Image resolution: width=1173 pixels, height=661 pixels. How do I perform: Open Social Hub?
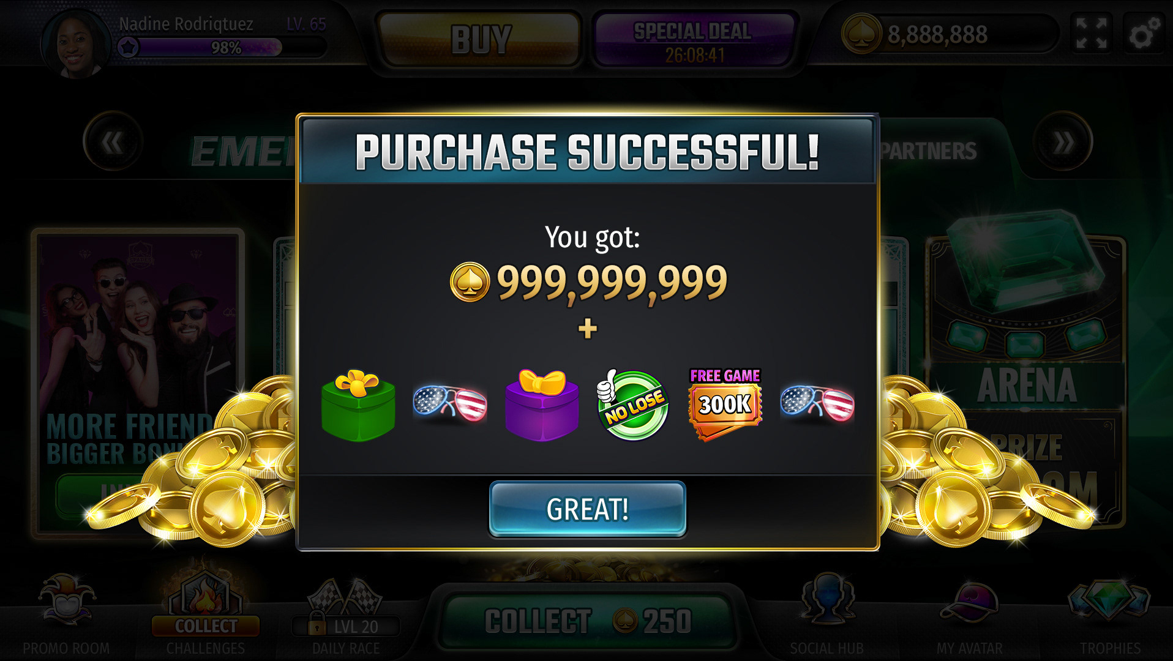tap(826, 615)
